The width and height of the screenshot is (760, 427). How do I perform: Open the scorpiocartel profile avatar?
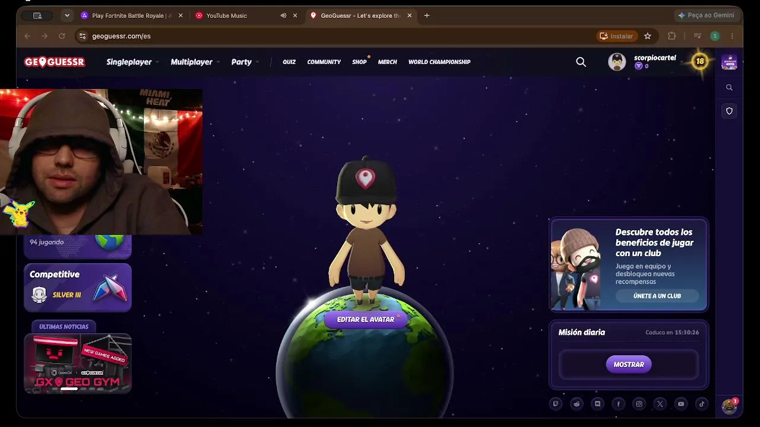[x=617, y=62]
